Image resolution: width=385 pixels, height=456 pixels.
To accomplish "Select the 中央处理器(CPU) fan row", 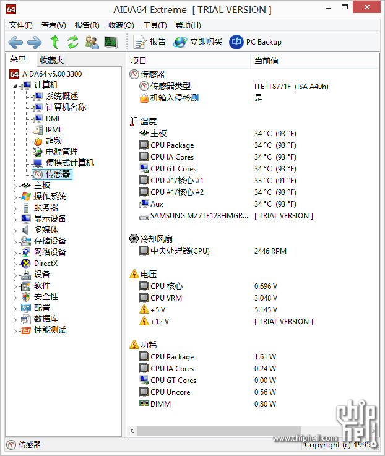I will point(253,251).
